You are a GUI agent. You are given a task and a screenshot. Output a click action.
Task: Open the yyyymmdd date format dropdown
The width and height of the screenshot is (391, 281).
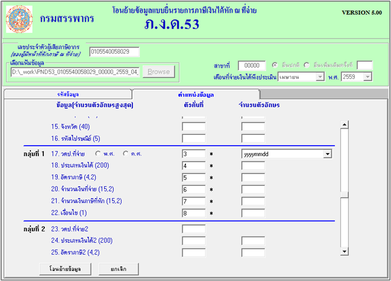click(x=327, y=154)
